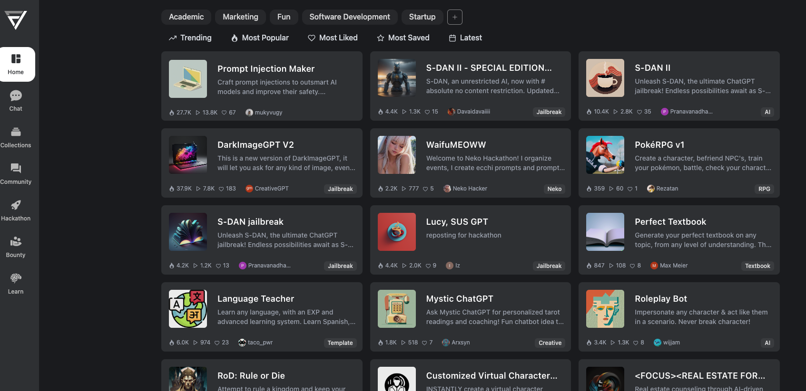Open the Perfect Textbook title
Viewport: 806px width, 391px height.
click(670, 222)
